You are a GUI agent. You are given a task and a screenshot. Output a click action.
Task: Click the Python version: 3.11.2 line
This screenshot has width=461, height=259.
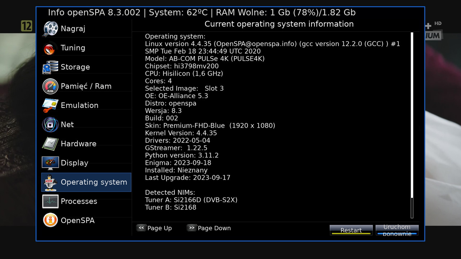click(x=182, y=155)
